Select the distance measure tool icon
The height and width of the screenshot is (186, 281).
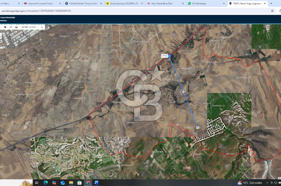[x=11, y=27]
